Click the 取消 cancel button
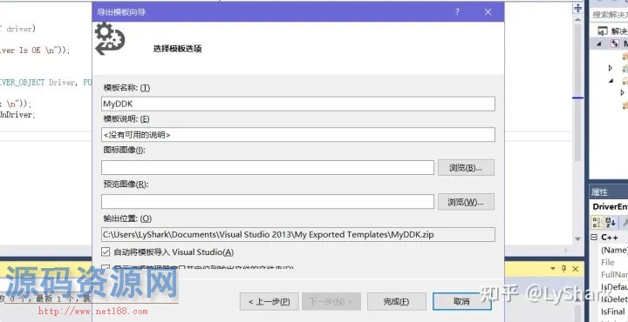This screenshot has height=322, width=628. 461,301
